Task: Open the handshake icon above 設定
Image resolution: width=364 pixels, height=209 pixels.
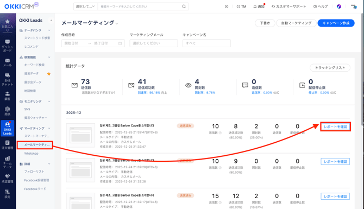Action: pos(8,176)
